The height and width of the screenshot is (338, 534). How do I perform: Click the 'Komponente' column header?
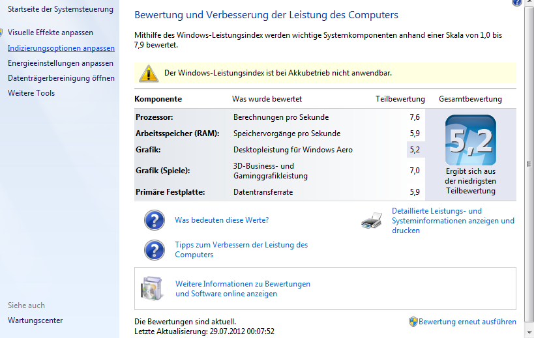(x=158, y=99)
